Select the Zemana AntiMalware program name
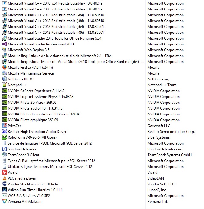This screenshot has width=204, height=209. tap(25, 202)
